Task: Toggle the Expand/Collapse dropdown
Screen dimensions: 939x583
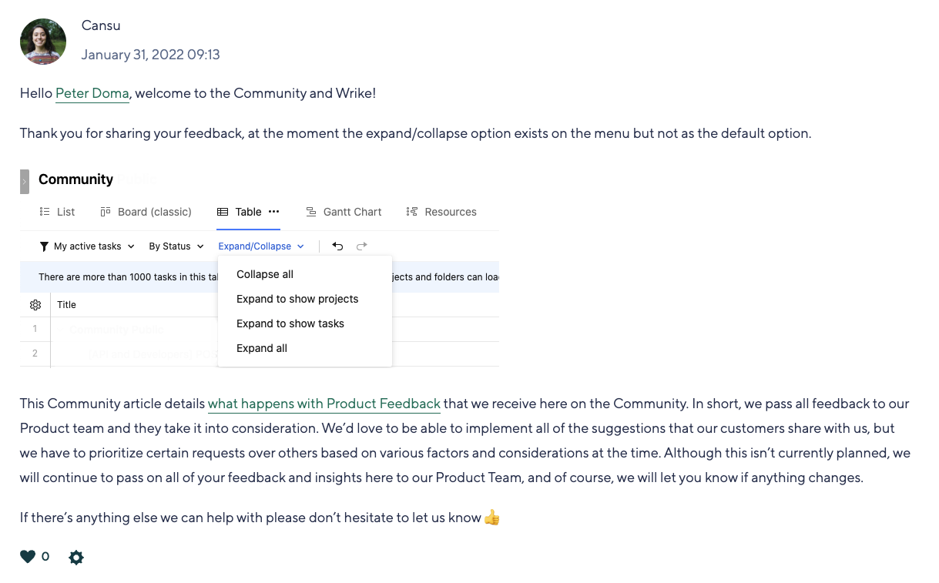Action: tap(261, 246)
